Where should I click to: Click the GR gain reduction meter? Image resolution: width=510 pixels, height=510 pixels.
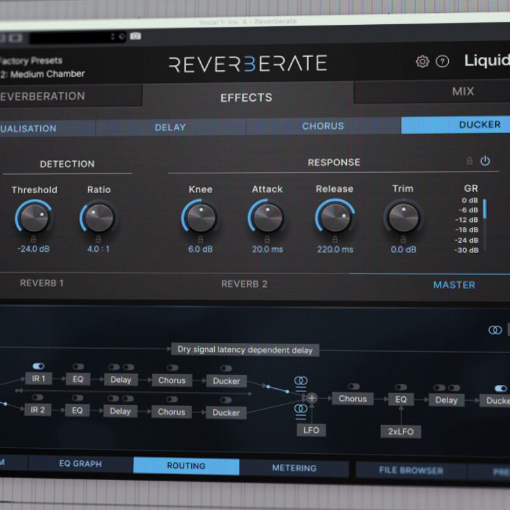click(x=484, y=225)
